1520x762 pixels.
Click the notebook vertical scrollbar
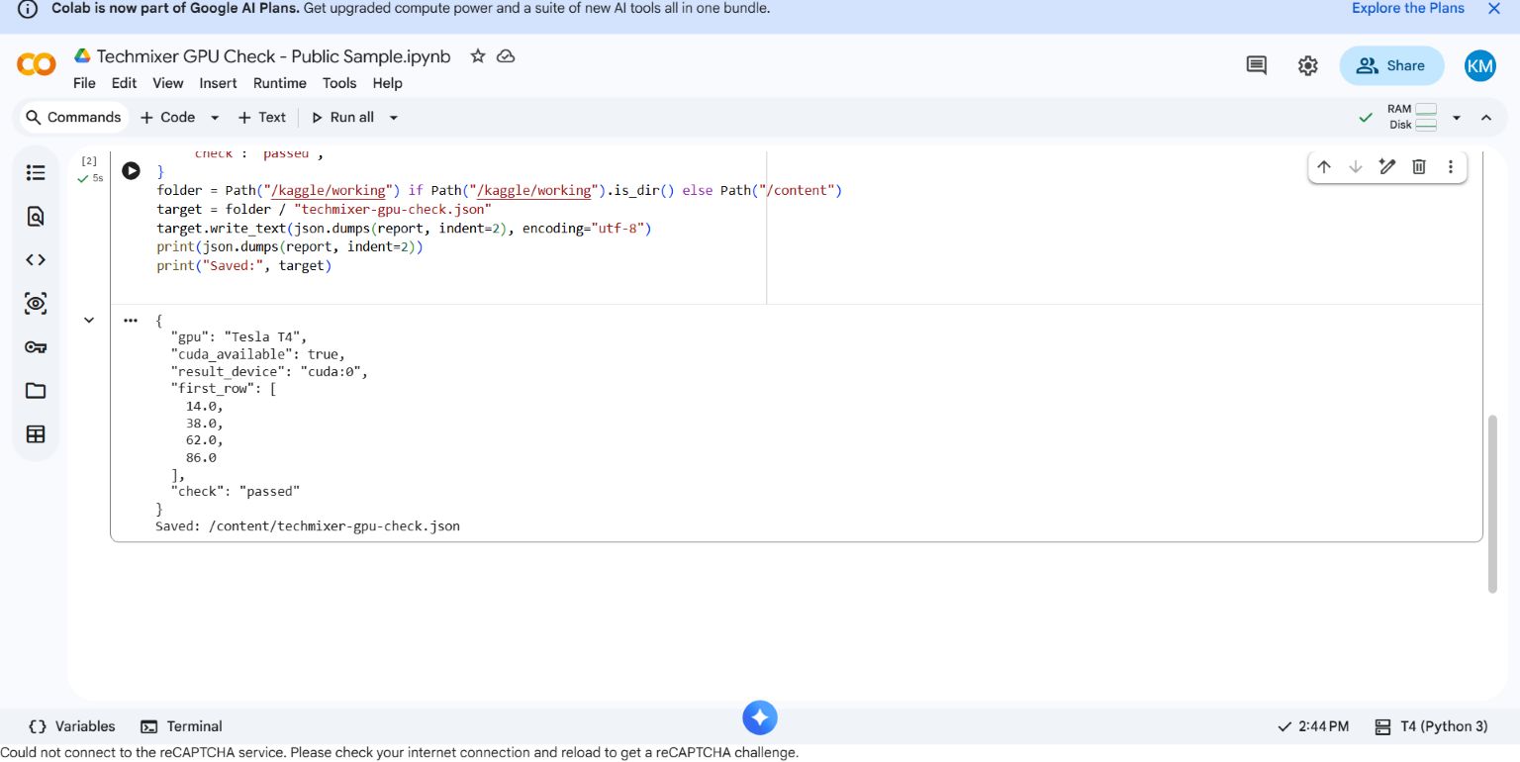pos(1492,504)
